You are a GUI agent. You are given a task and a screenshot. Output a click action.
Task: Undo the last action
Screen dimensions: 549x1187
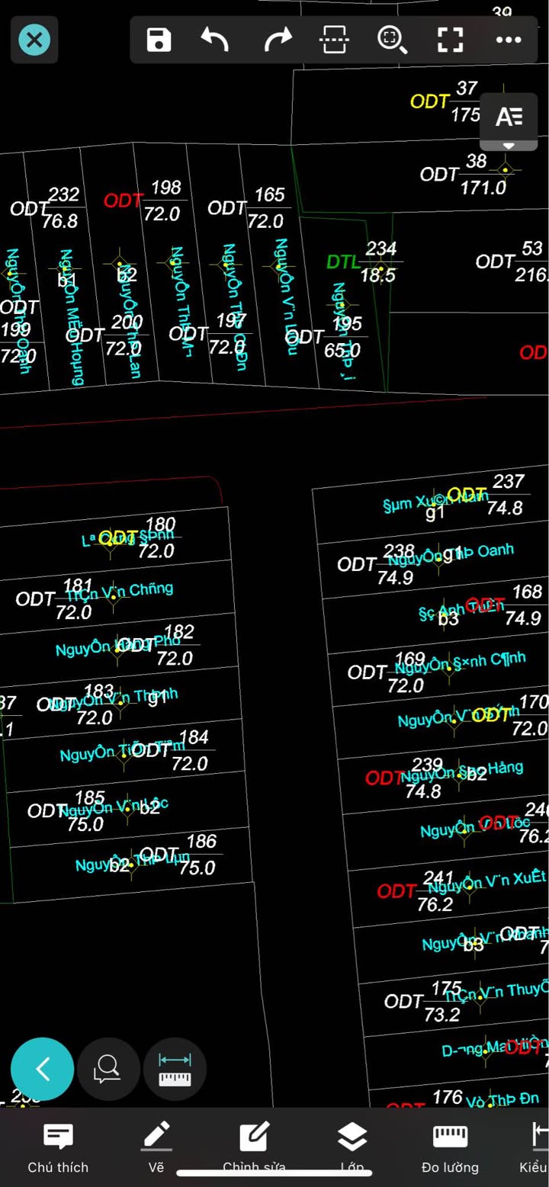coord(215,40)
